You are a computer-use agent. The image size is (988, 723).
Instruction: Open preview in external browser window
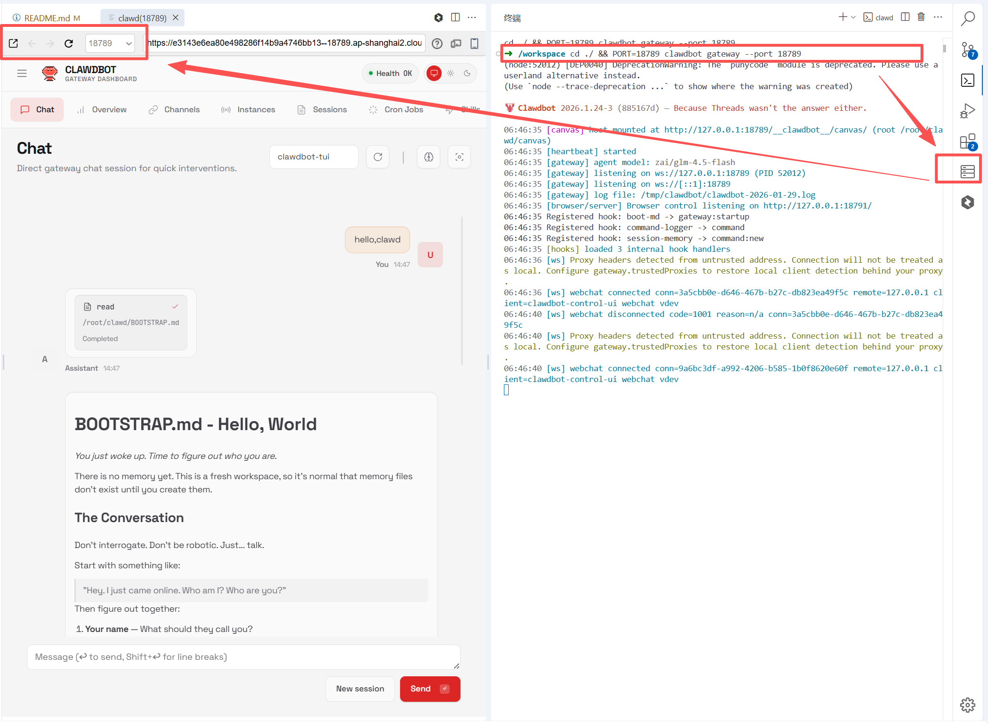pyautogui.click(x=13, y=43)
